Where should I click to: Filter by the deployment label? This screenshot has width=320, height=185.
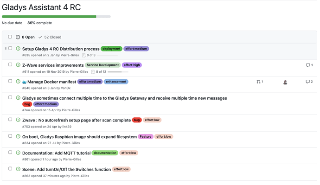coord(111,49)
